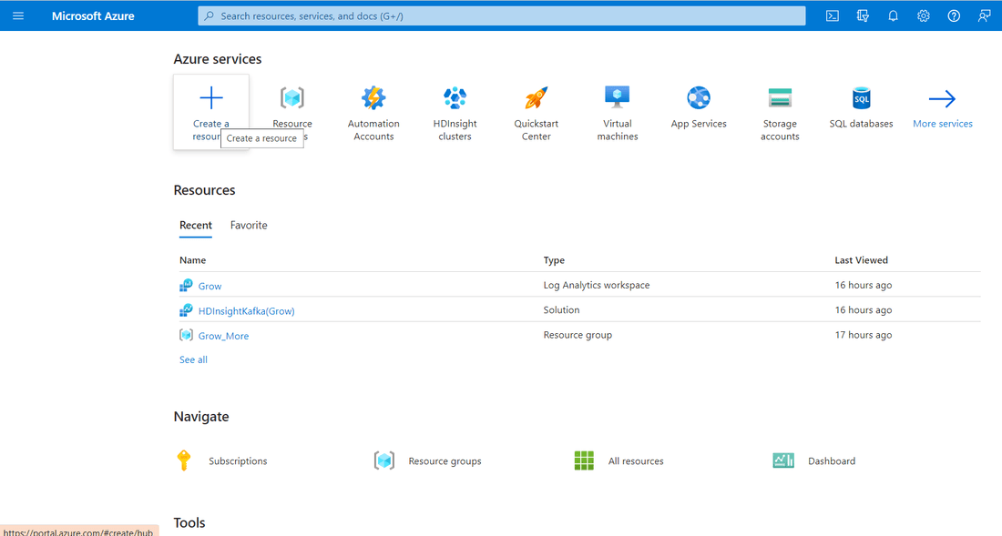Screen dimensions: 1002x536
Task: Click the Quickstart Center label text
Action: coord(537,129)
